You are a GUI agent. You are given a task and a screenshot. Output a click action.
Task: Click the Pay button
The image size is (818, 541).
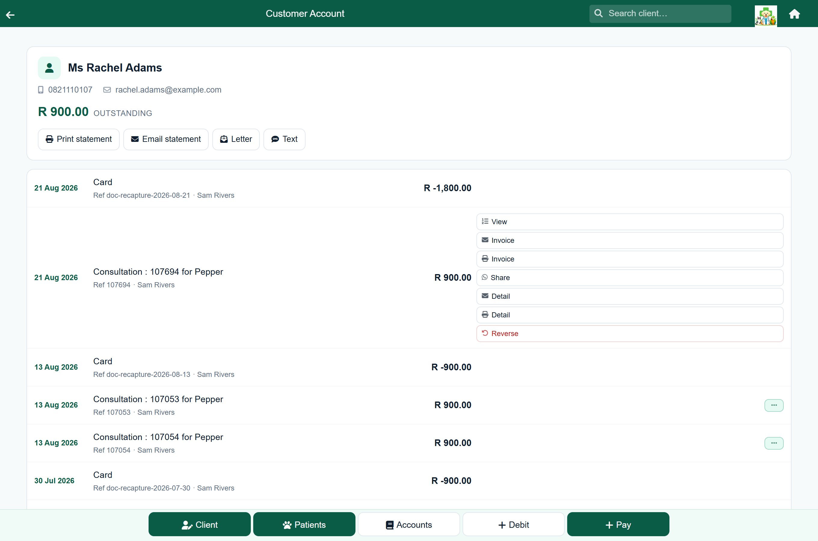coord(618,524)
